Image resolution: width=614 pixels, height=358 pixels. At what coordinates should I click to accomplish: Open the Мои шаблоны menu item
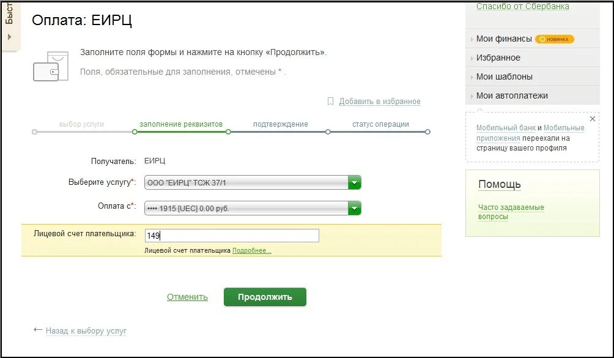(505, 76)
